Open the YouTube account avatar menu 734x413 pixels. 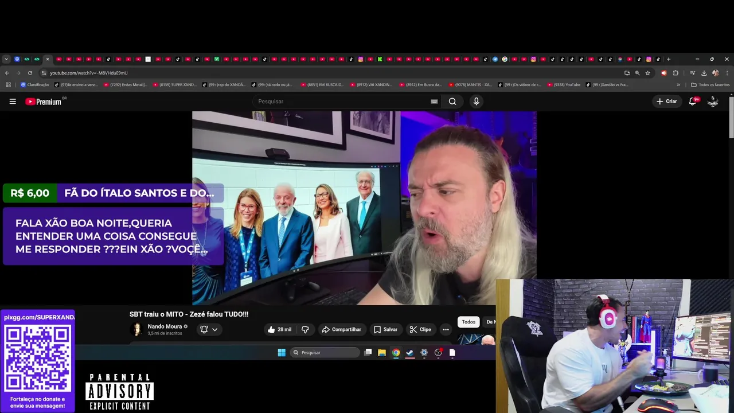(713, 102)
